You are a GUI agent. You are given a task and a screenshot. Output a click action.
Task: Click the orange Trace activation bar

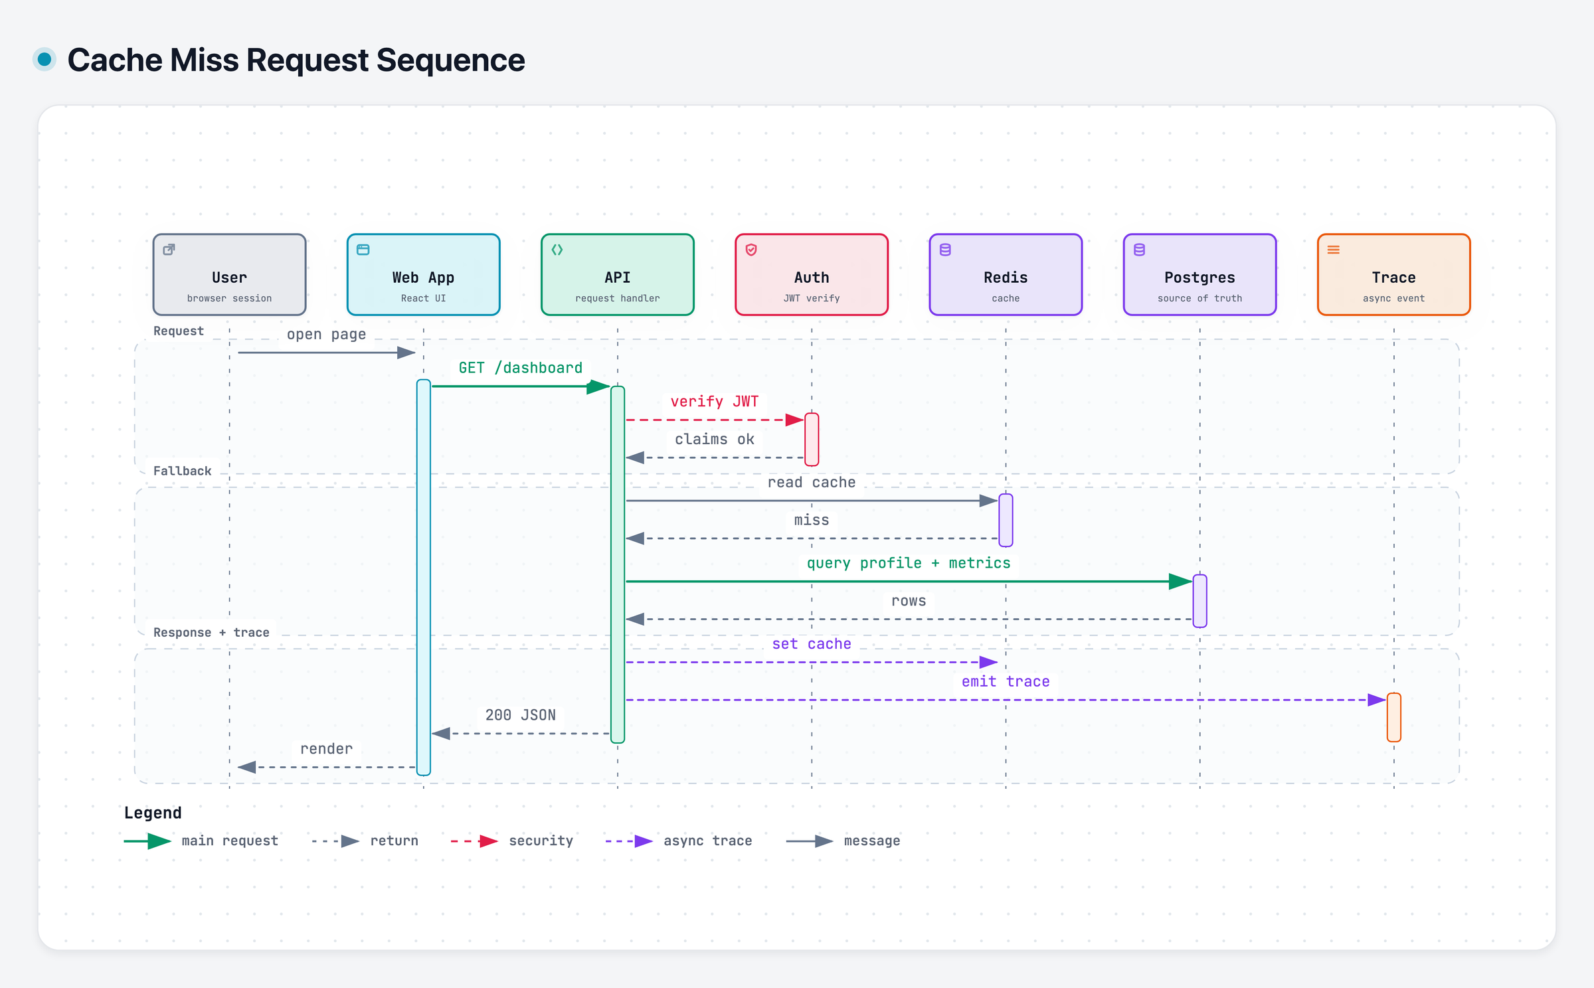[1394, 717]
